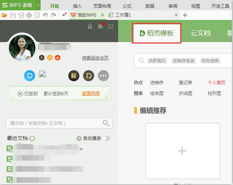The image size is (233, 185).
Task: Open the 查看明细 link
Action: (x=91, y=93)
